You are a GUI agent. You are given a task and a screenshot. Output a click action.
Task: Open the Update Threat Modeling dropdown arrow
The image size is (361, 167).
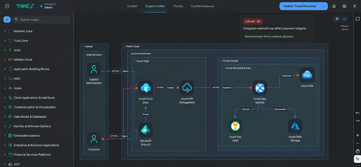coord(324,6)
